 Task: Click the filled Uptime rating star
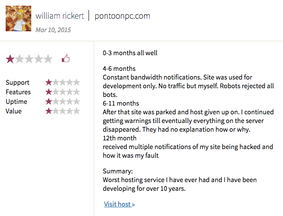(x=49, y=102)
